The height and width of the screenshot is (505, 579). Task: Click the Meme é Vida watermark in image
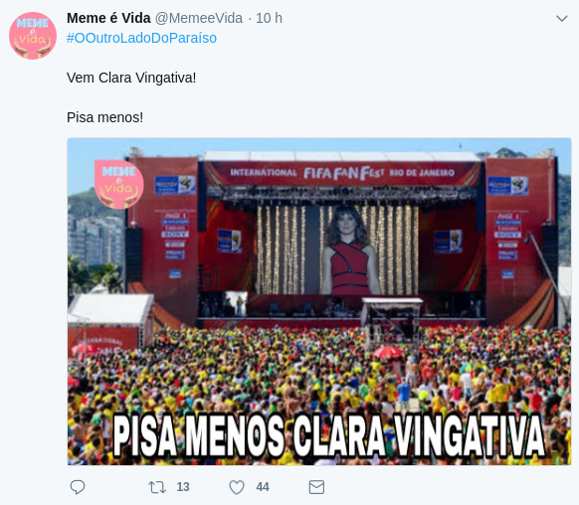119,185
